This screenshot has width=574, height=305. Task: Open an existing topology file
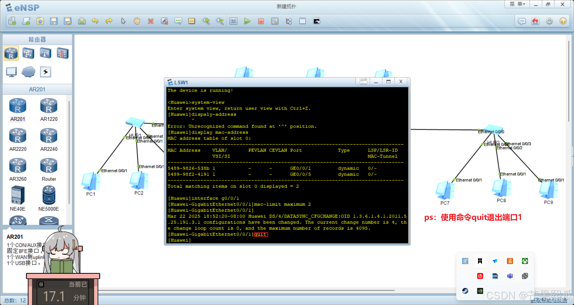[x=40, y=21]
